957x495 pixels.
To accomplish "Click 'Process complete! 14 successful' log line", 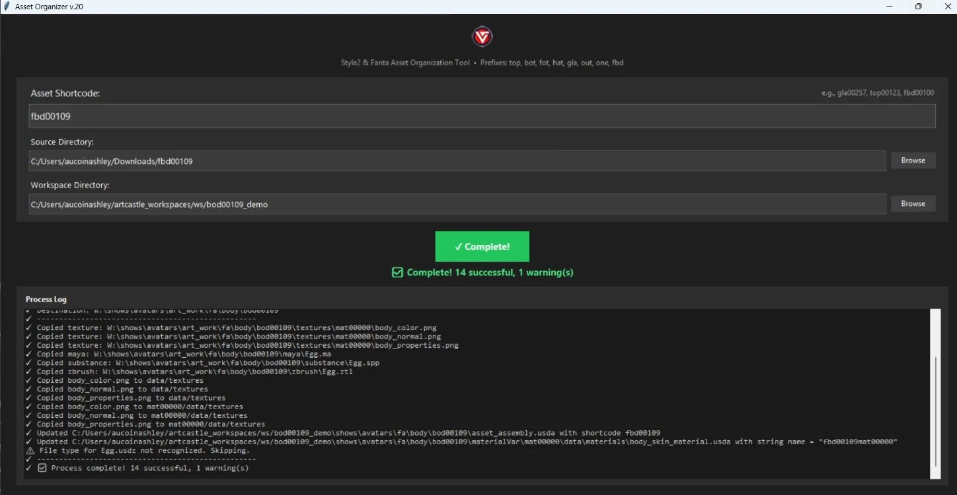I will tap(150, 468).
